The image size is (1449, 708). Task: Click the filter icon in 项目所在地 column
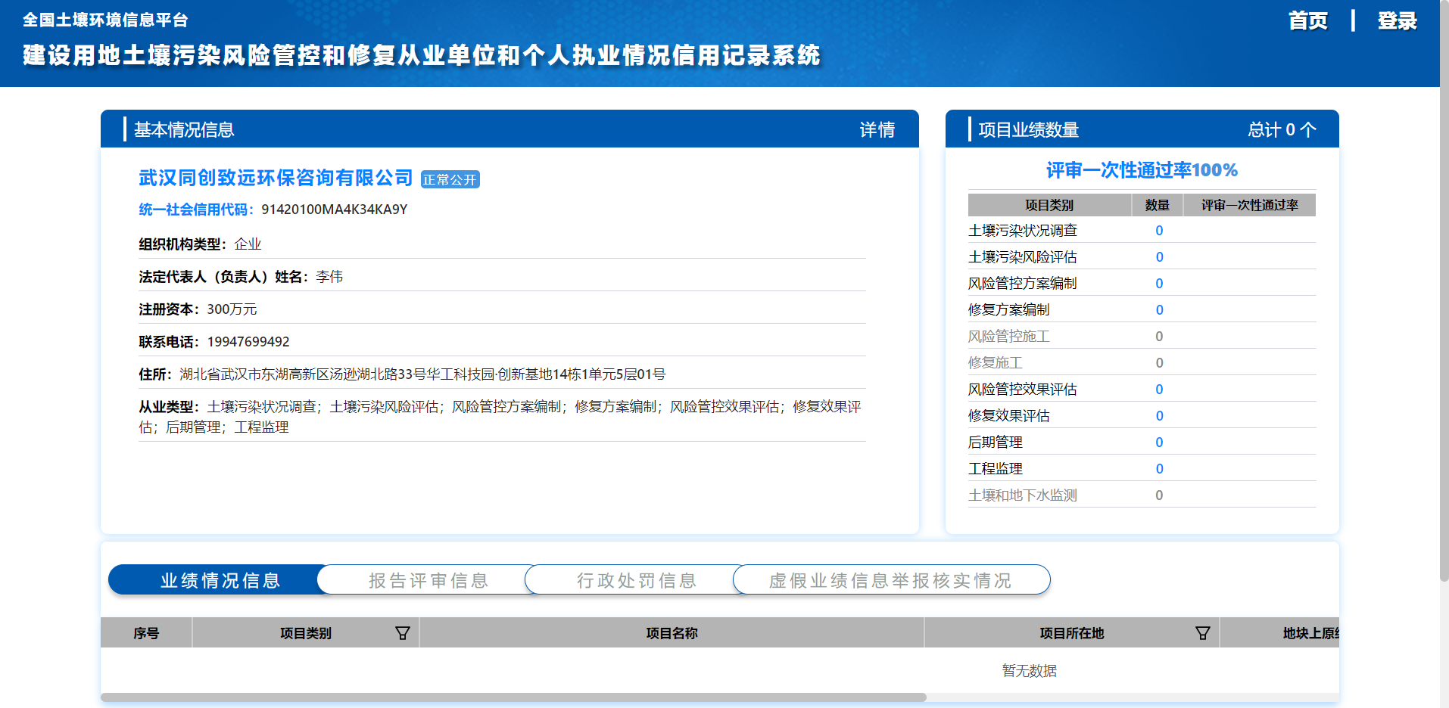pos(1202,633)
